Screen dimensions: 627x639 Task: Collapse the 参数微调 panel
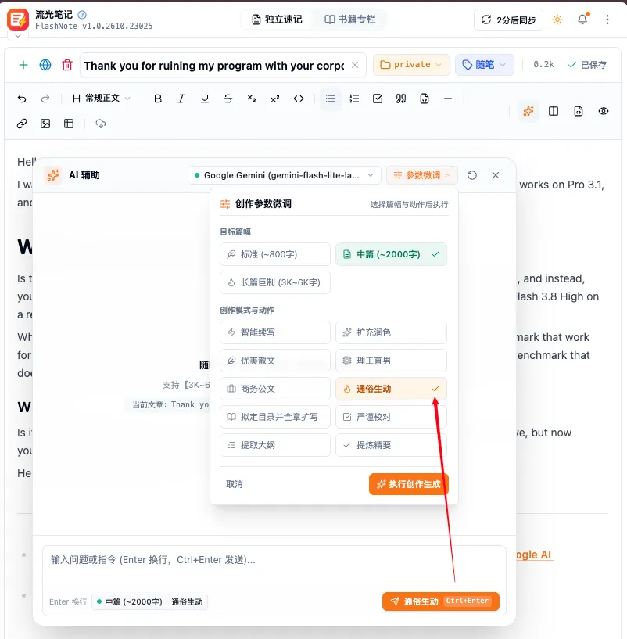pos(421,175)
